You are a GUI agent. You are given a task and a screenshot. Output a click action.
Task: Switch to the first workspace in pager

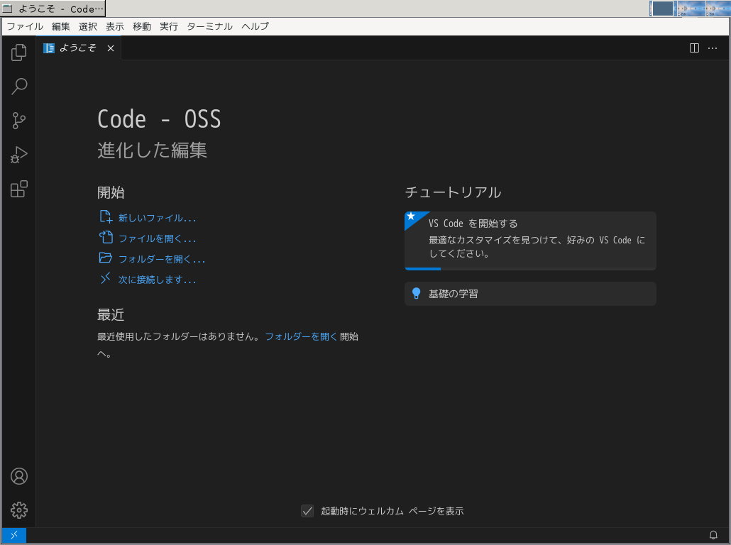pyautogui.click(x=662, y=9)
